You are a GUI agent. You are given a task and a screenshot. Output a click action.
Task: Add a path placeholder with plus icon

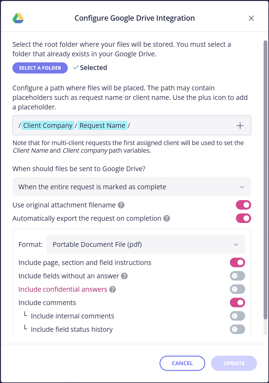(240, 126)
